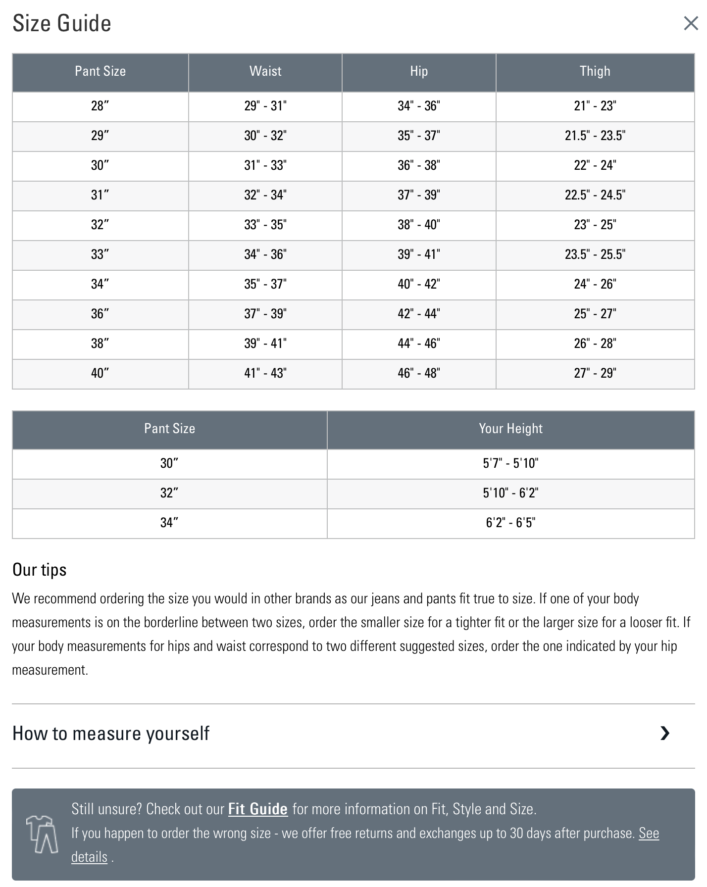Screen dimensions: 707x887
Task: Click Pant Size header above waist measurements
Action: coord(100,71)
